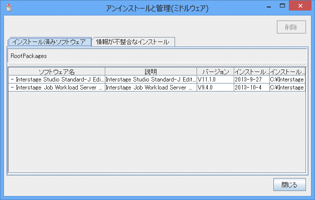
Task: Open the 情報が不整合なインストール tab
Action: click(x=134, y=42)
